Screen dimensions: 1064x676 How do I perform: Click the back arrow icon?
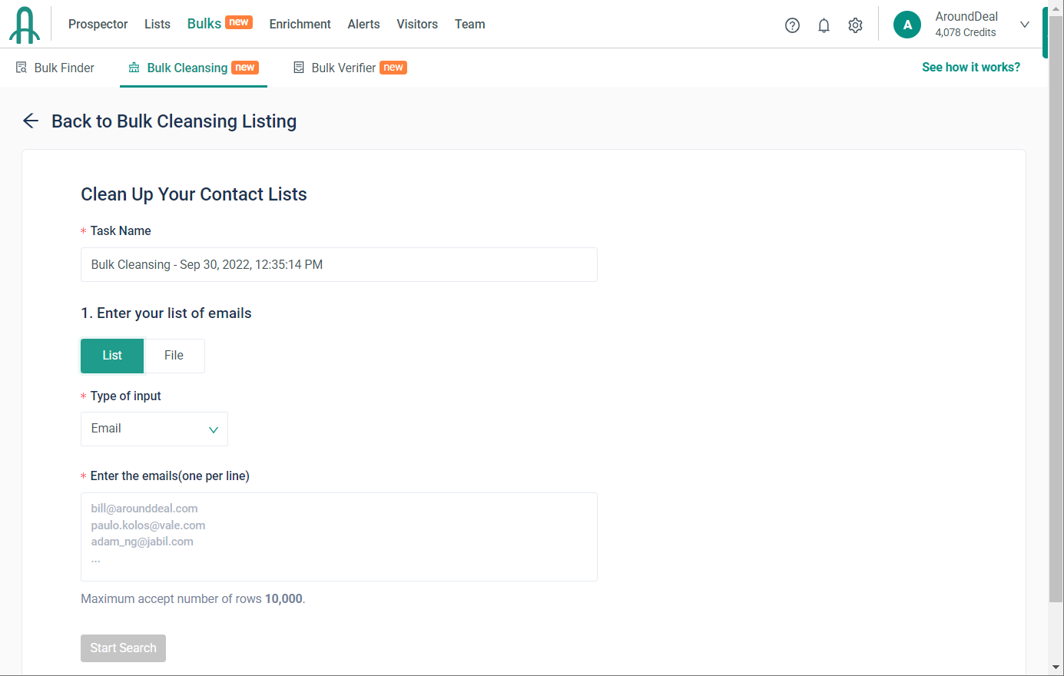coord(31,121)
